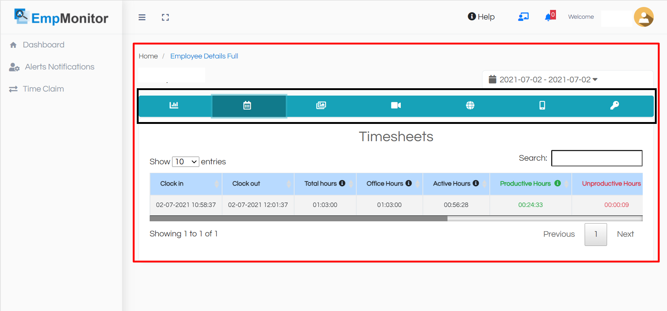Select clock in cell 02-07-2021 10:58:37
Viewport: 667px width, 311px height.
[x=186, y=205]
